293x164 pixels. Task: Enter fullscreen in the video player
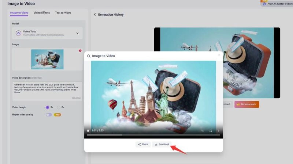(x=211, y=131)
